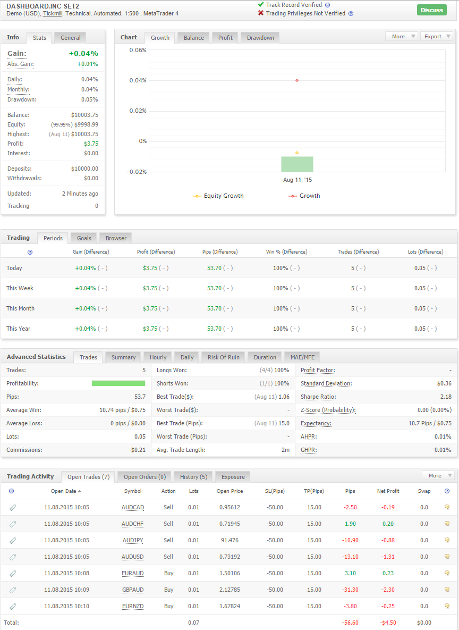Show Open Orders (0) tab
Screen dimensions: 459x630
click(x=144, y=477)
